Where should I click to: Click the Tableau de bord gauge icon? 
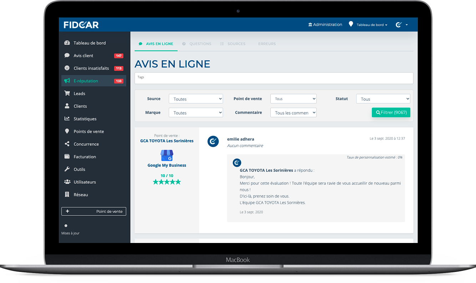tap(67, 43)
